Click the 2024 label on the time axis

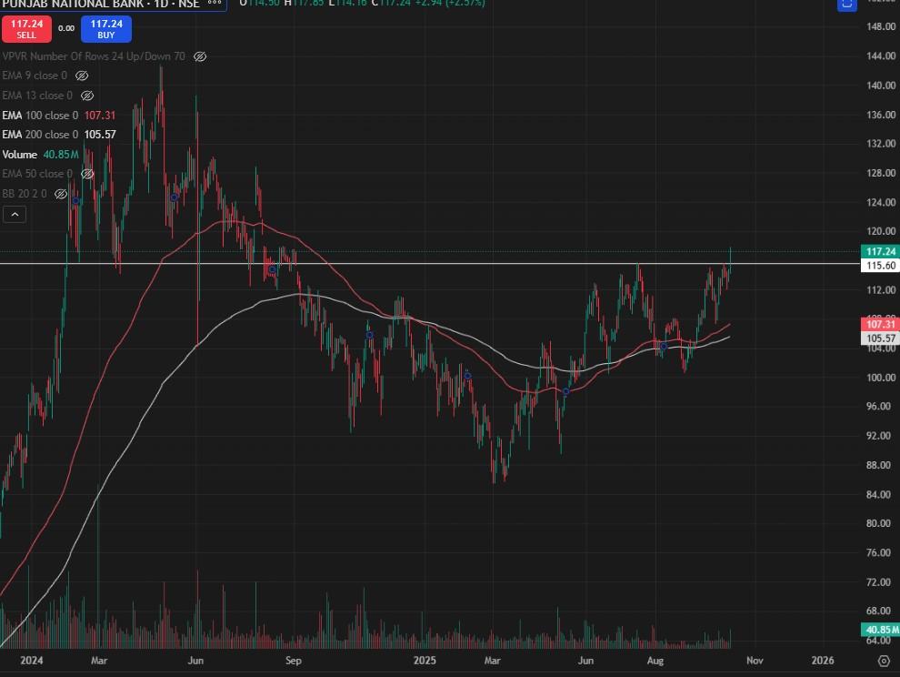click(32, 661)
